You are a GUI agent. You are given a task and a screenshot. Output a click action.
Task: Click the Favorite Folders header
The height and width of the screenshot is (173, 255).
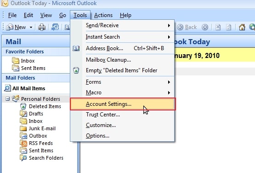tap(36, 52)
